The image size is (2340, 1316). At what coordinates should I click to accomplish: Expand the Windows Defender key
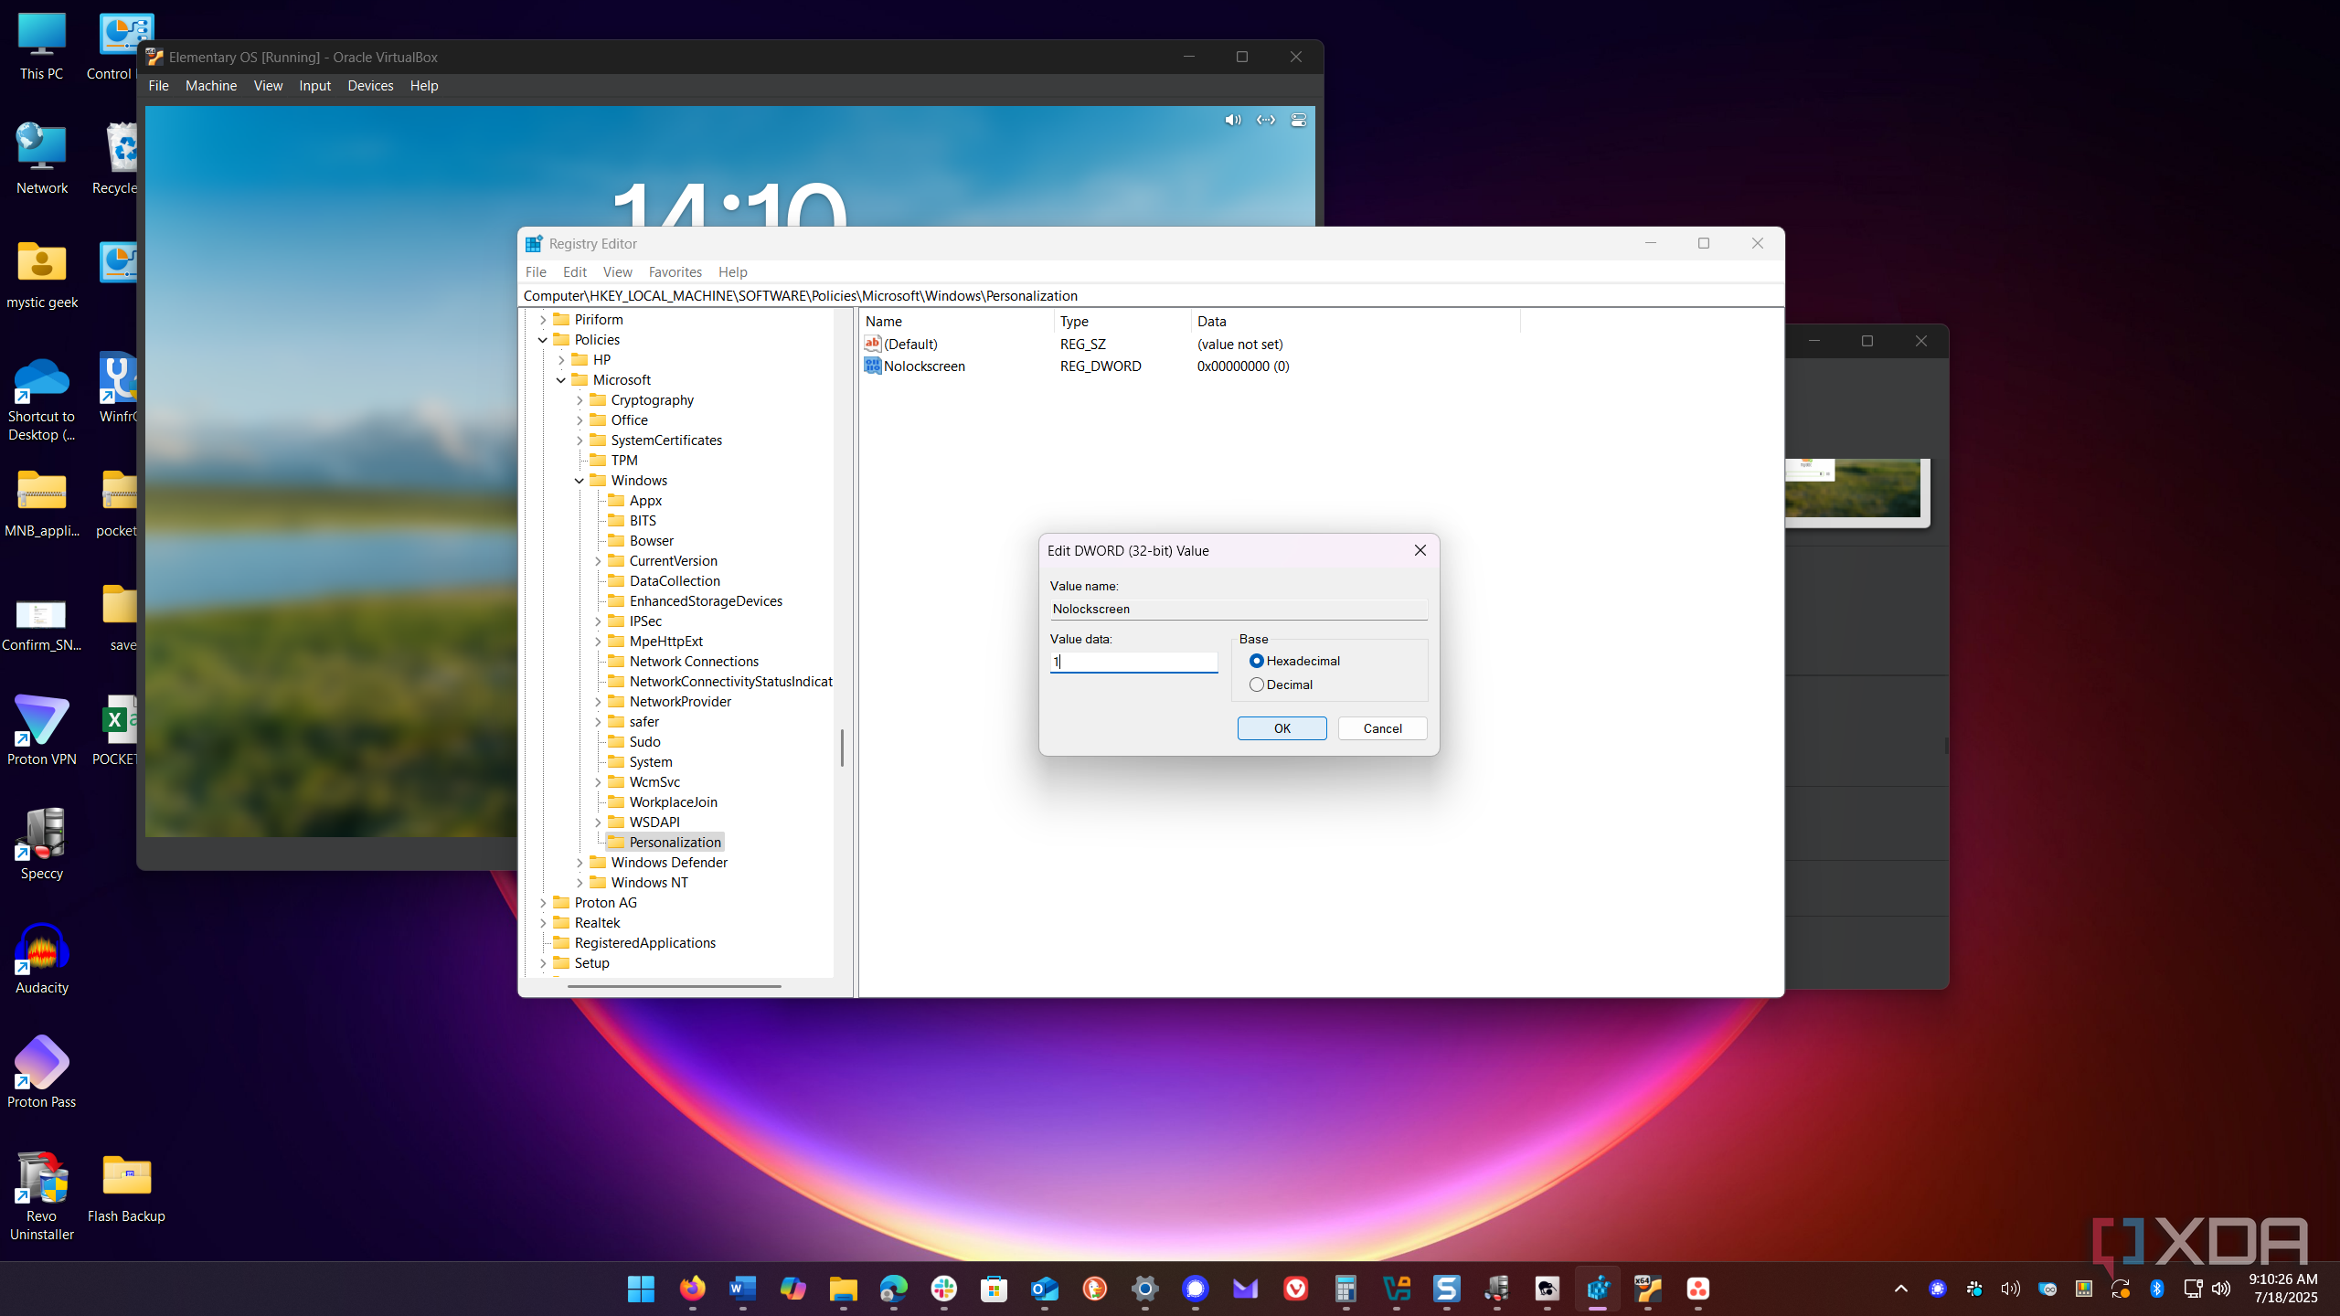point(580,863)
